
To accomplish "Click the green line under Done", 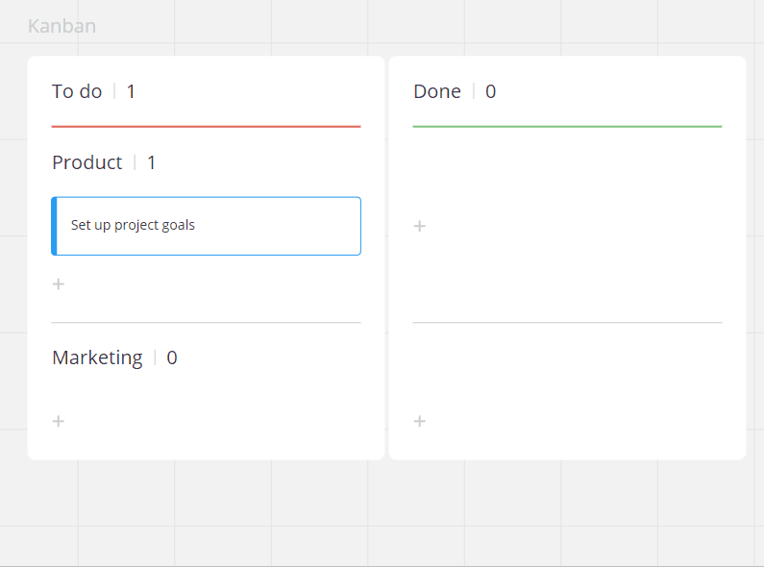I will click(x=567, y=126).
